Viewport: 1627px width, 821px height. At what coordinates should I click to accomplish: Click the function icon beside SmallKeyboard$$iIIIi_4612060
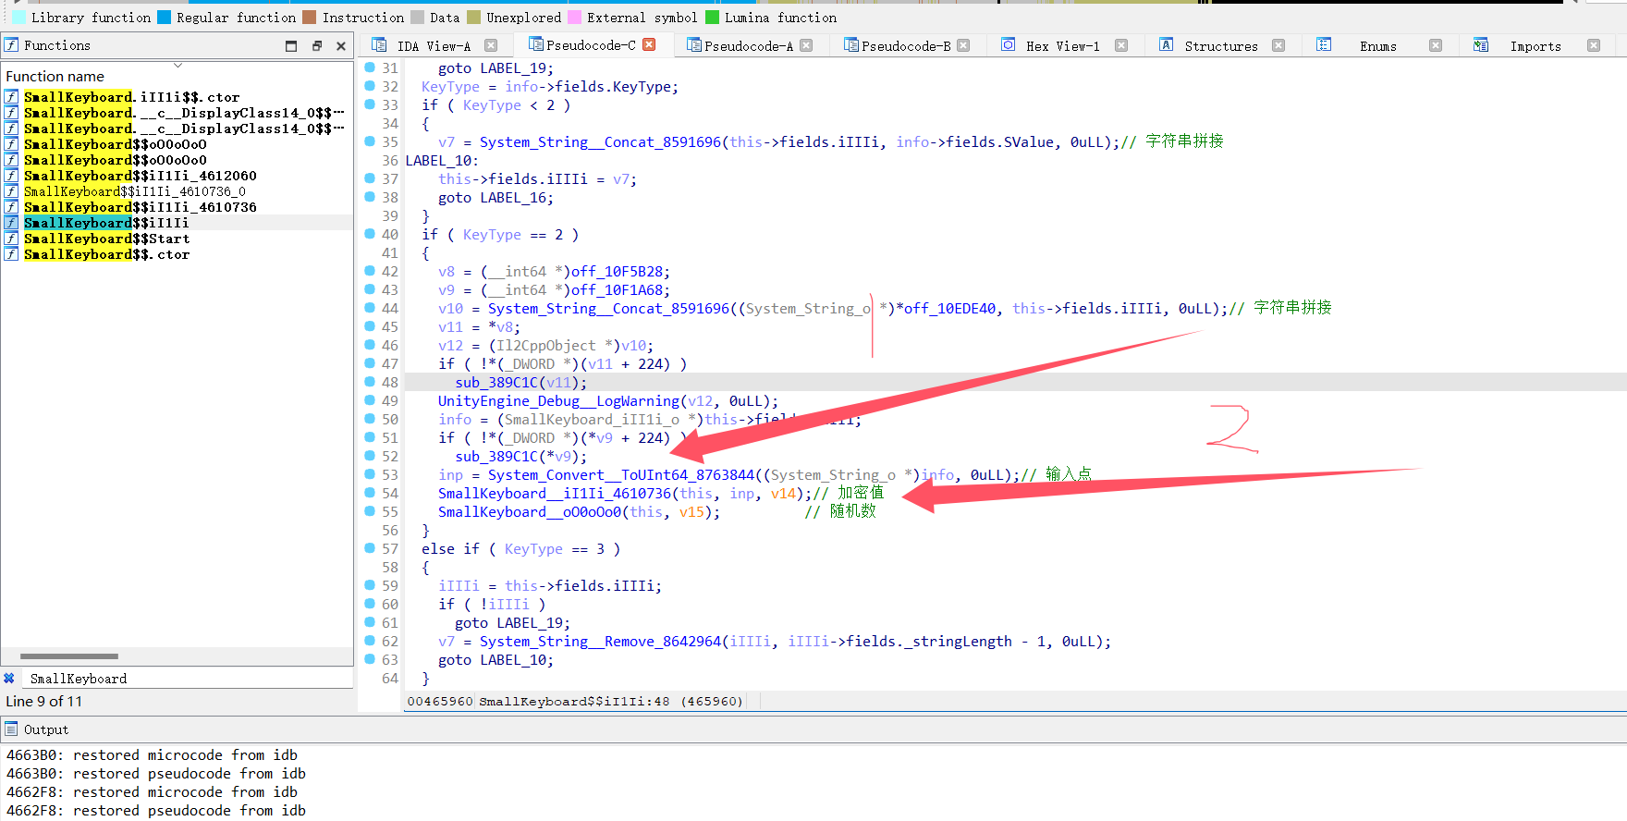click(11, 176)
